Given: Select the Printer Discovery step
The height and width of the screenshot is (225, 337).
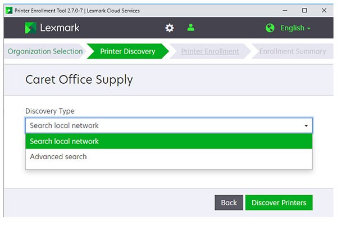Looking at the screenshot, I should pos(127,51).
